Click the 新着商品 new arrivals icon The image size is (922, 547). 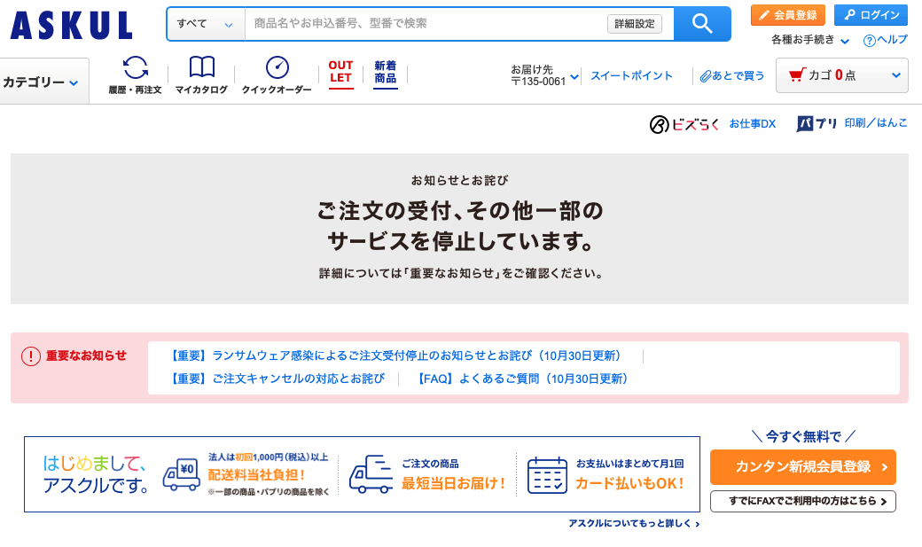point(385,73)
